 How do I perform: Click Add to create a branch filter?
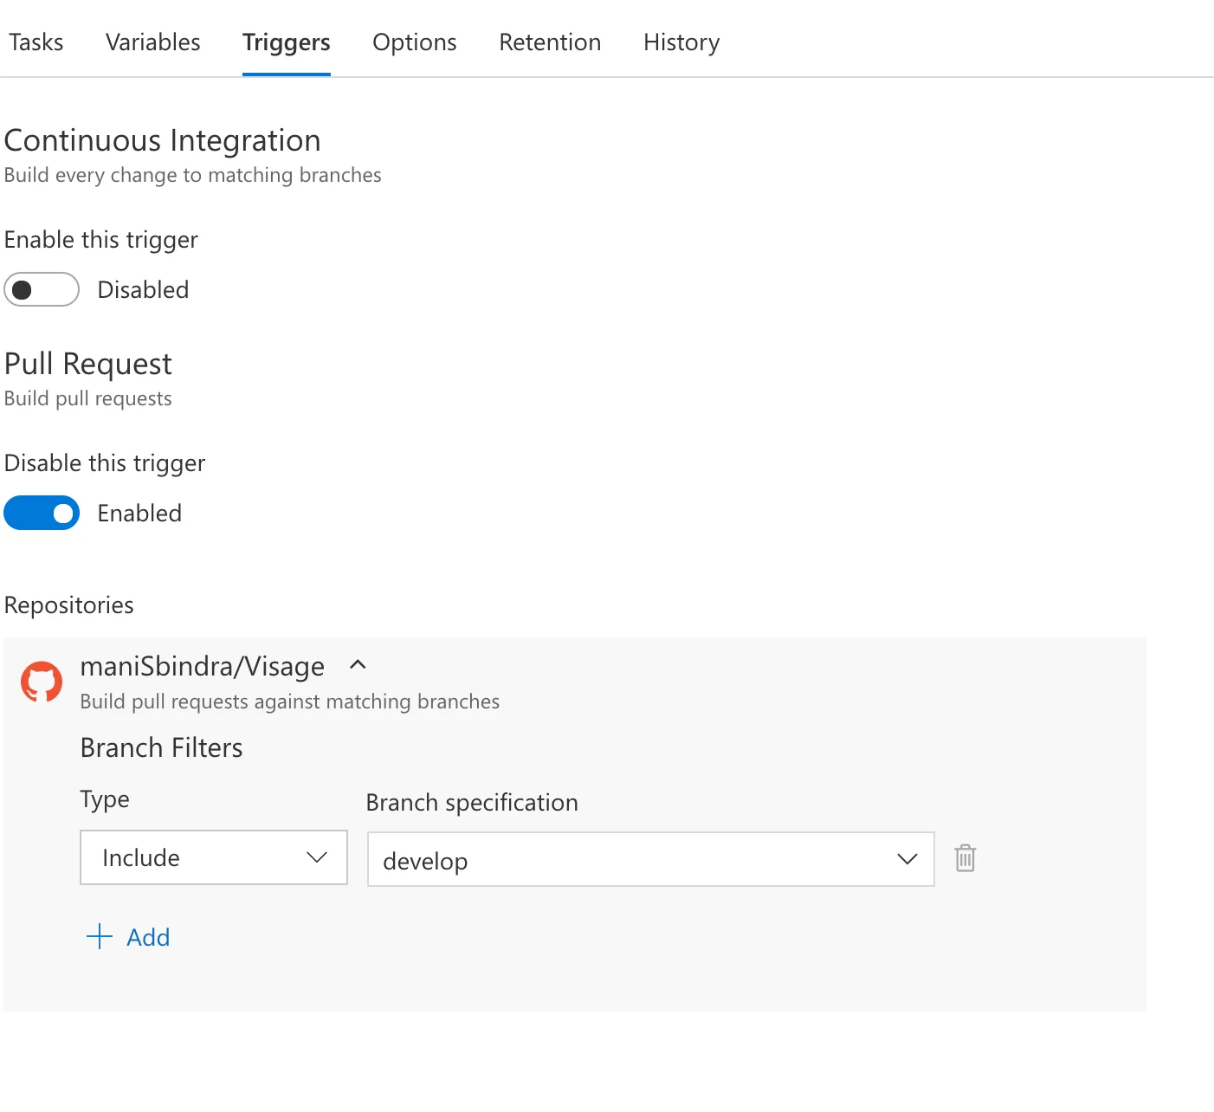tap(148, 937)
